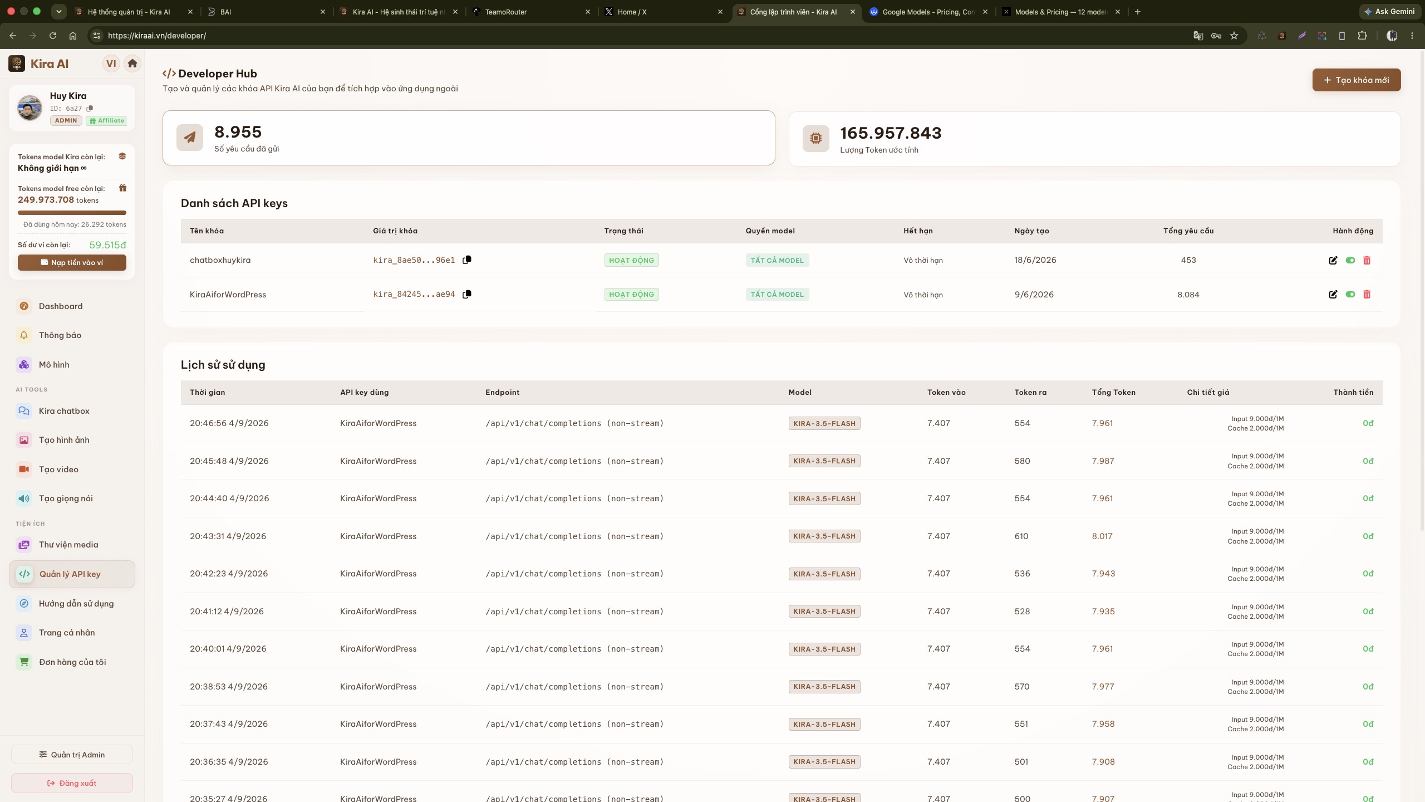
Task: Delete the KiraAiforWordPress API key
Action: pyautogui.click(x=1367, y=294)
